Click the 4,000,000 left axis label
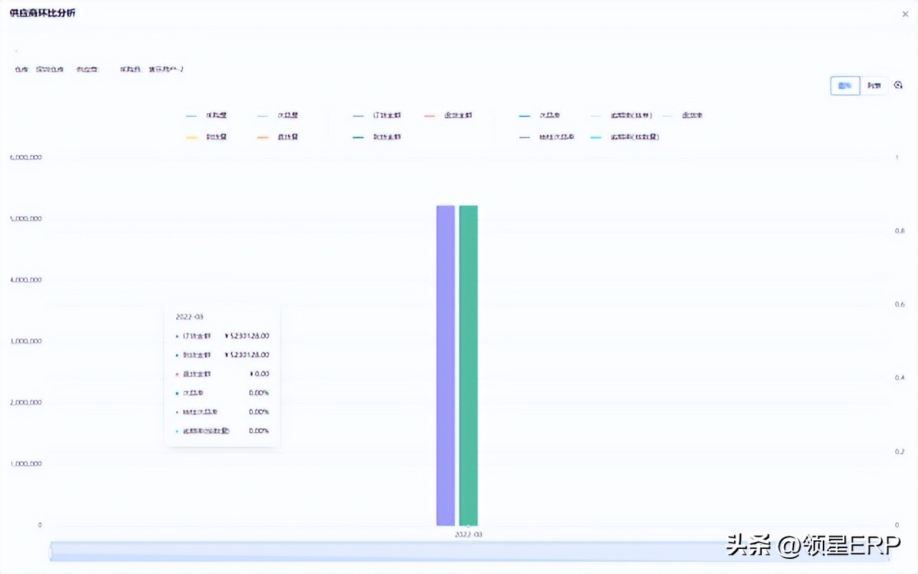The height and width of the screenshot is (574, 918). click(26, 280)
